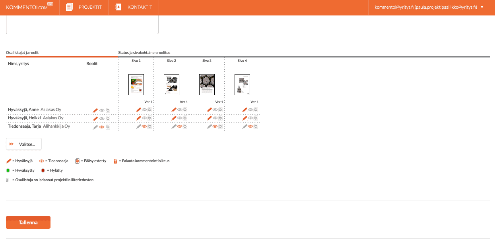This screenshot has width=495, height=243.
Task: Block Anne's access on Sivu 3
Action: coord(220,110)
